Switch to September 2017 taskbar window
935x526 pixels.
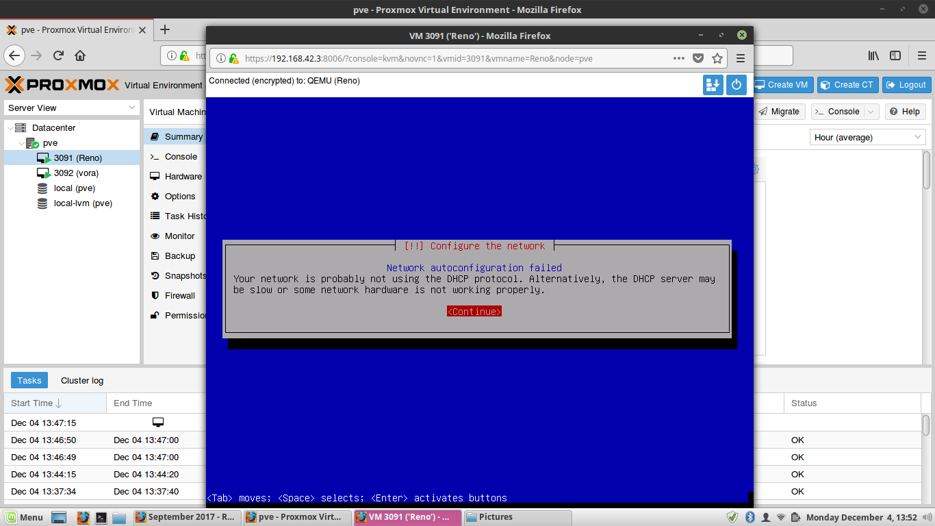[x=187, y=517]
